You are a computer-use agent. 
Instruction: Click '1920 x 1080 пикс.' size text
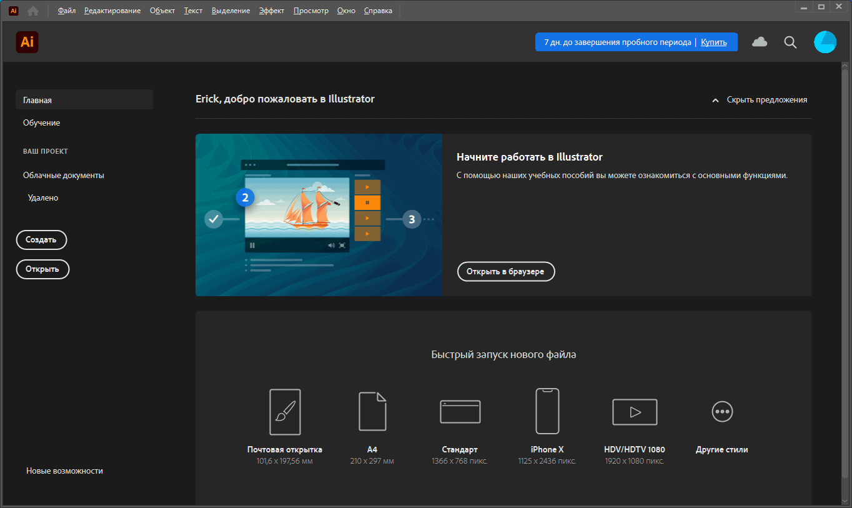[x=635, y=461]
